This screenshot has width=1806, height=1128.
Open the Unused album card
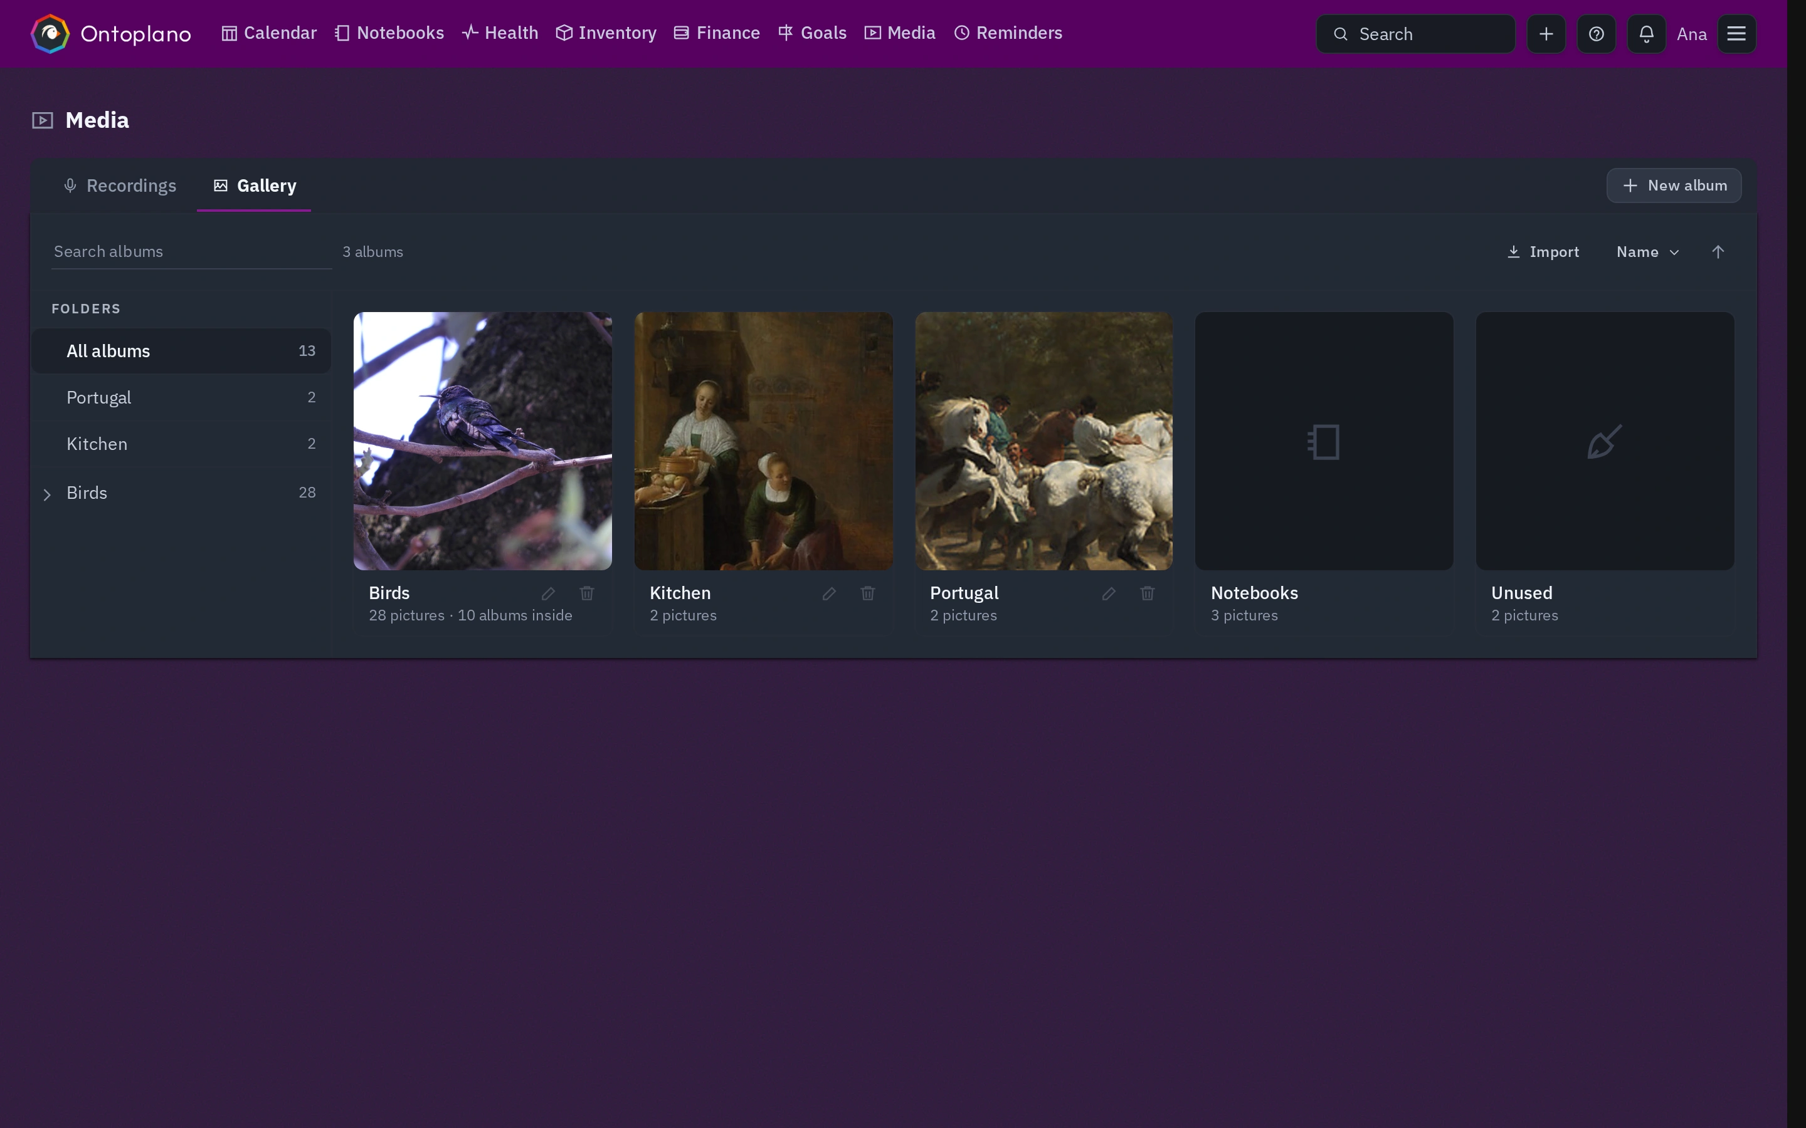point(1605,473)
